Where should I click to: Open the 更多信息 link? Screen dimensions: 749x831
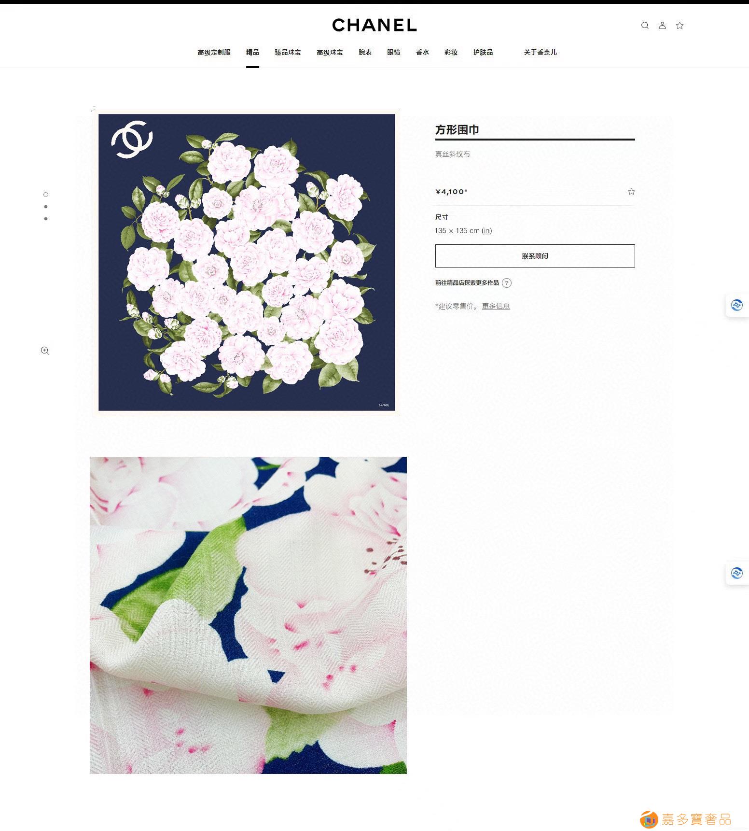tap(496, 306)
